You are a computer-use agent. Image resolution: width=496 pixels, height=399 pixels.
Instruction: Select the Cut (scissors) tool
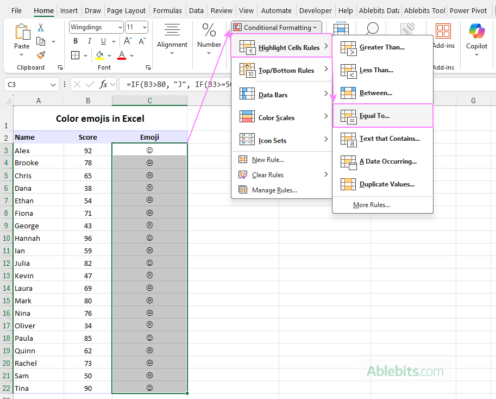point(41,26)
